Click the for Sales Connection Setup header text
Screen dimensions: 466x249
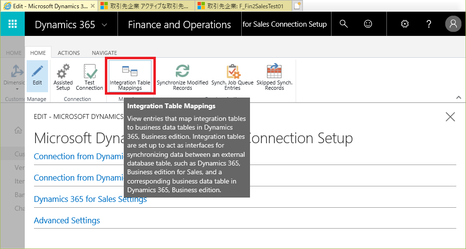click(284, 24)
